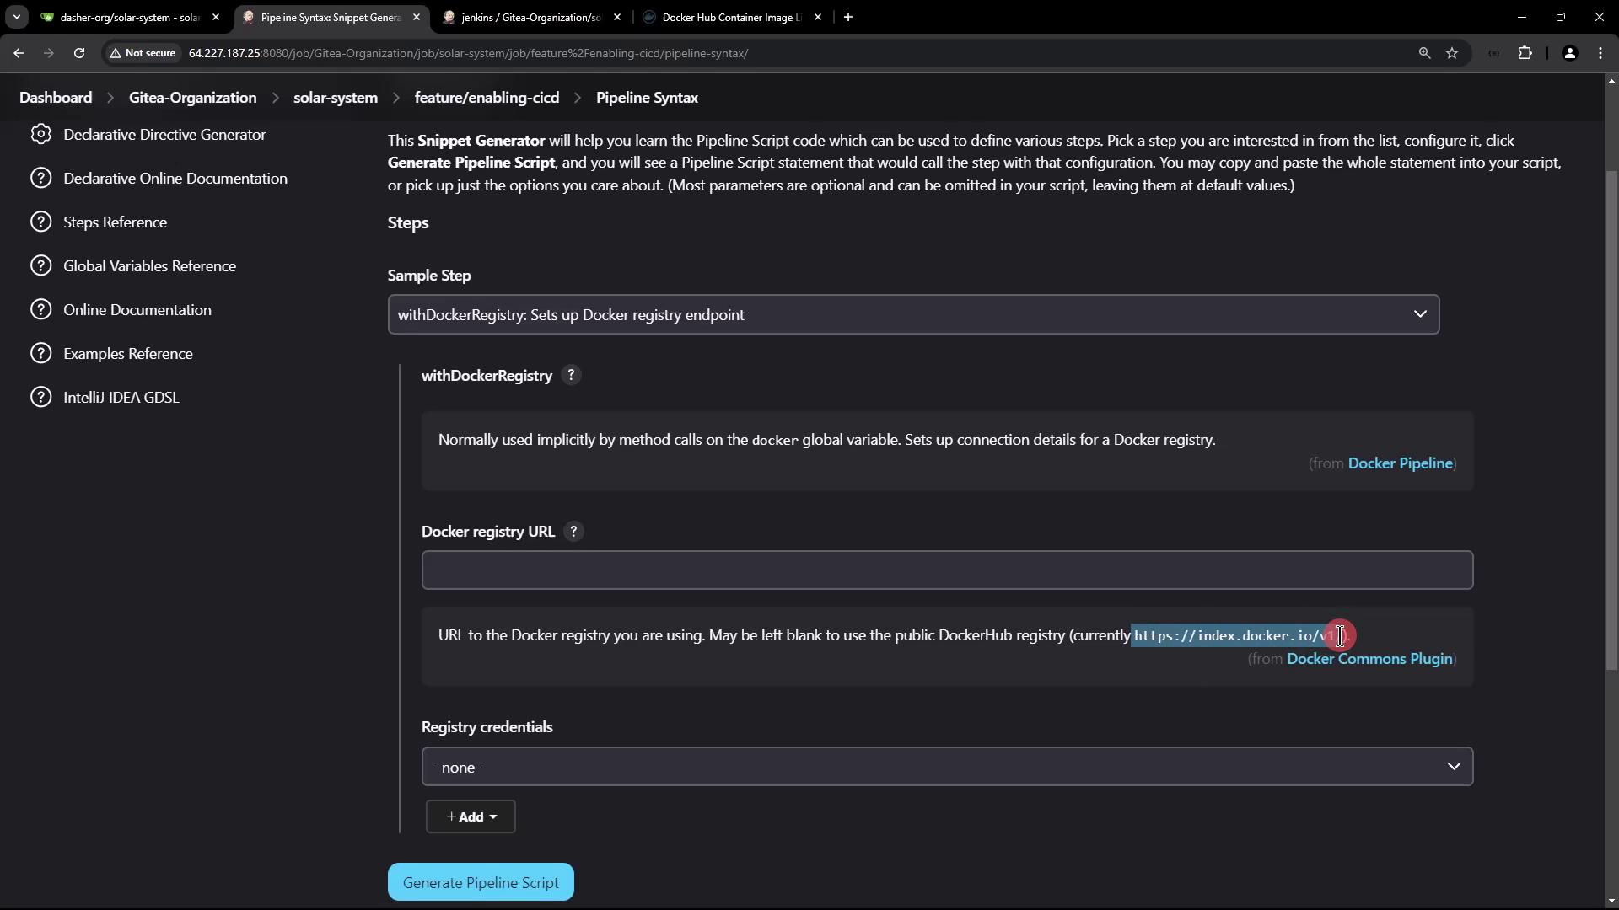Click the browser reload page icon

pyautogui.click(x=79, y=53)
